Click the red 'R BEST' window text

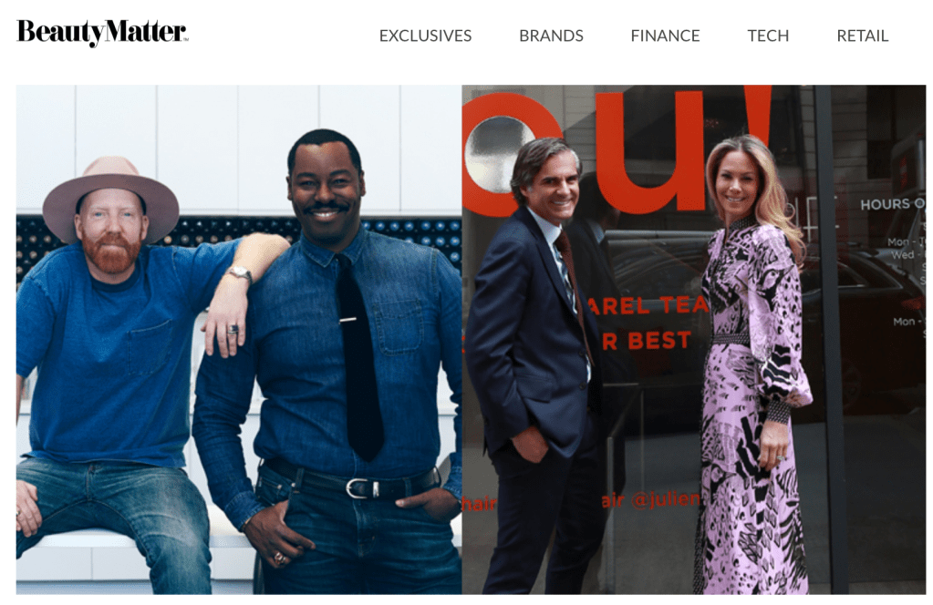point(648,341)
